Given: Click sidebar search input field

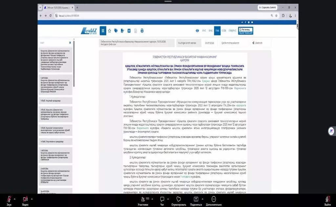Looking at the screenshot, I should [x=53, y=43].
